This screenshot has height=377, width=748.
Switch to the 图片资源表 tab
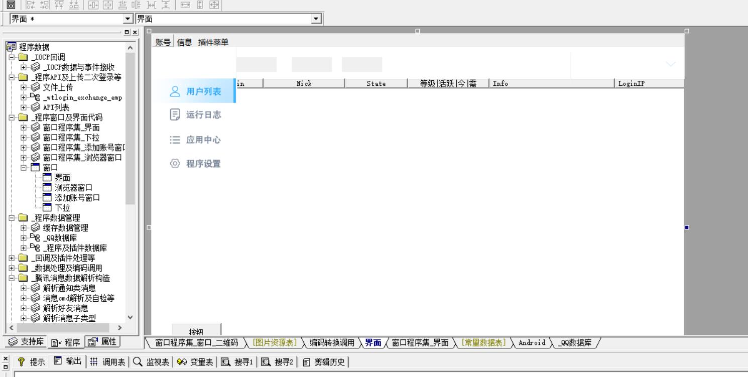click(274, 343)
